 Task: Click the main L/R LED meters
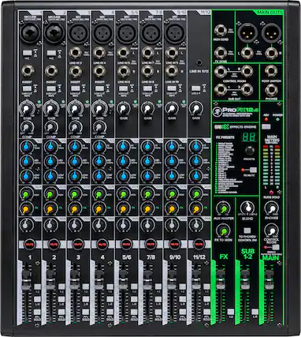pyautogui.click(x=272, y=165)
